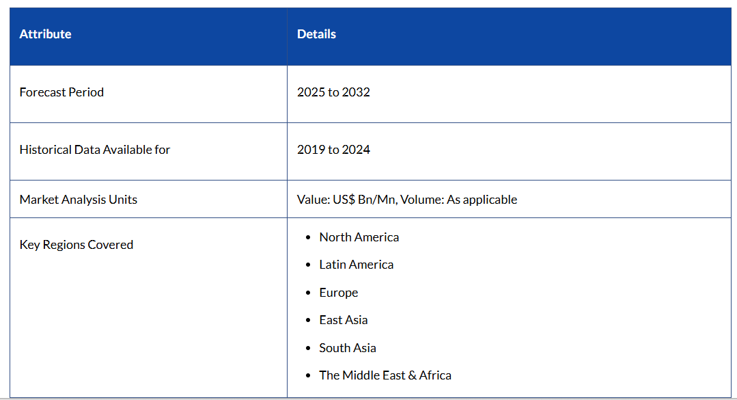Click the bullet point beside North America
The height and width of the screenshot is (400, 737).
309,238
